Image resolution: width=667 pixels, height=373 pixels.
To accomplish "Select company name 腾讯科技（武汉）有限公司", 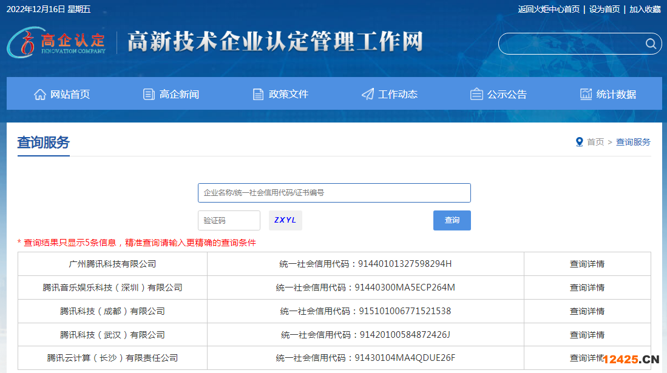I will 112,335.
